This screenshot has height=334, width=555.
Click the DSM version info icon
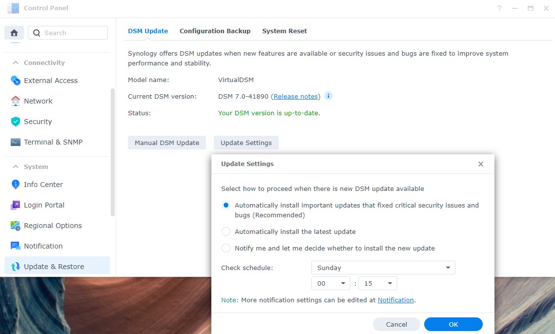(x=329, y=96)
